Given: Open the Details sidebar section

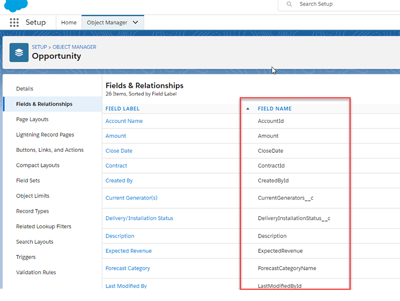Looking at the screenshot, I should click(x=25, y=89).
